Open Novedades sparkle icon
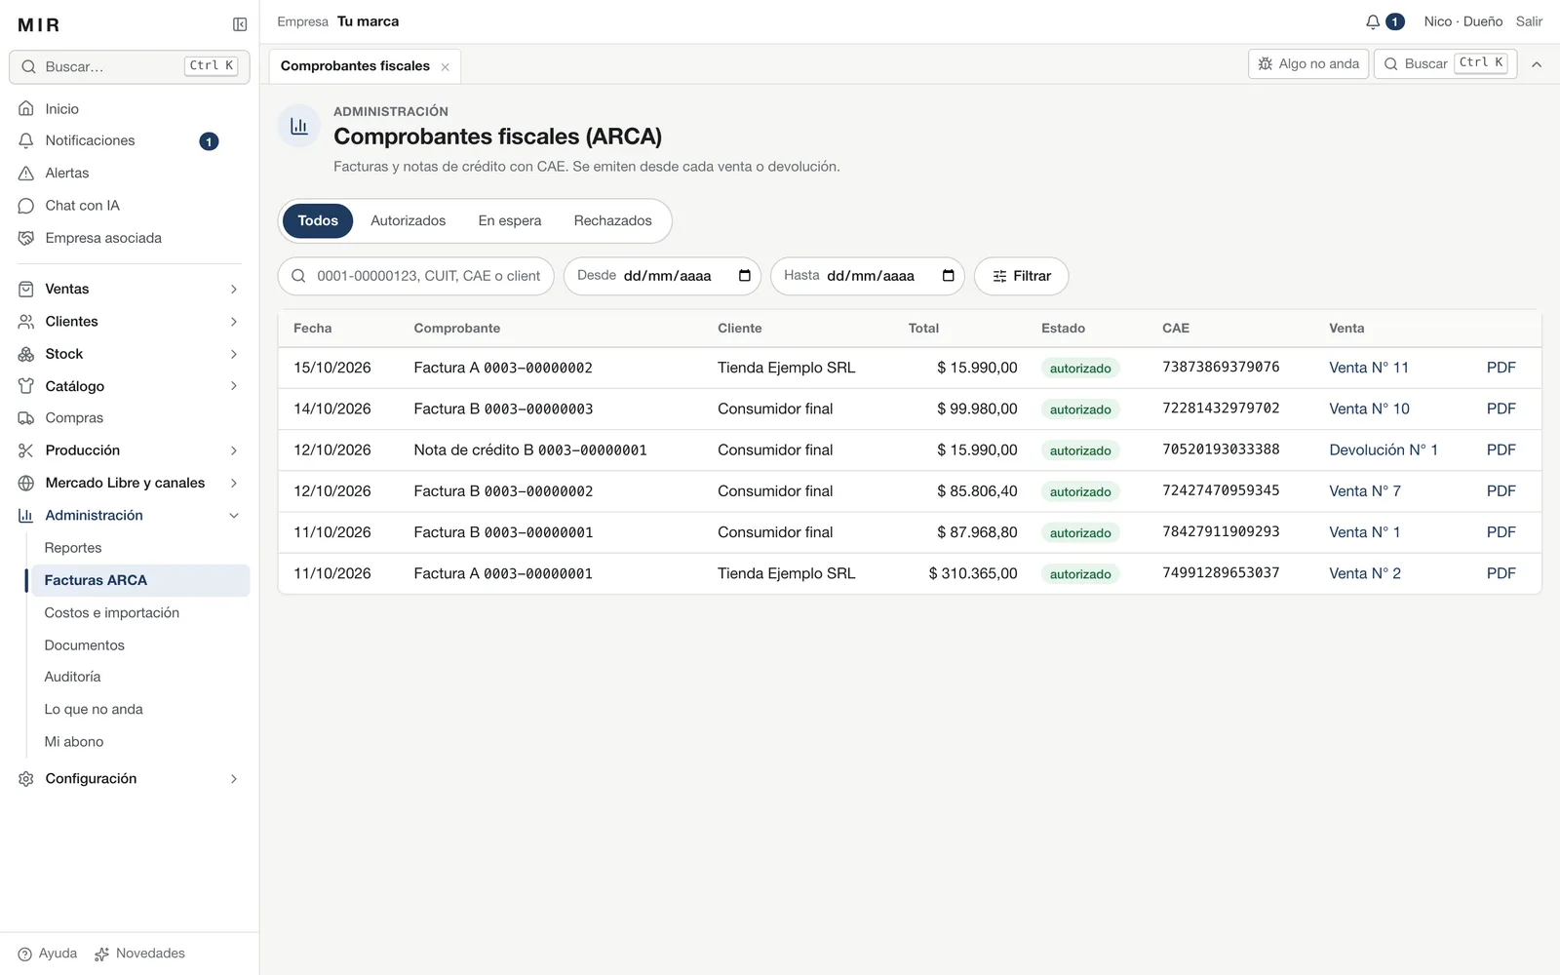 (101, 955)
